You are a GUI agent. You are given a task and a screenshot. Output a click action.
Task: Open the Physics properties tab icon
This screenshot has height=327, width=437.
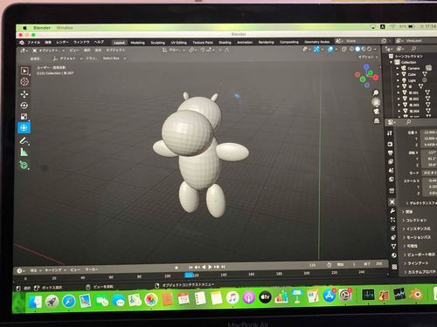(393, 228)
